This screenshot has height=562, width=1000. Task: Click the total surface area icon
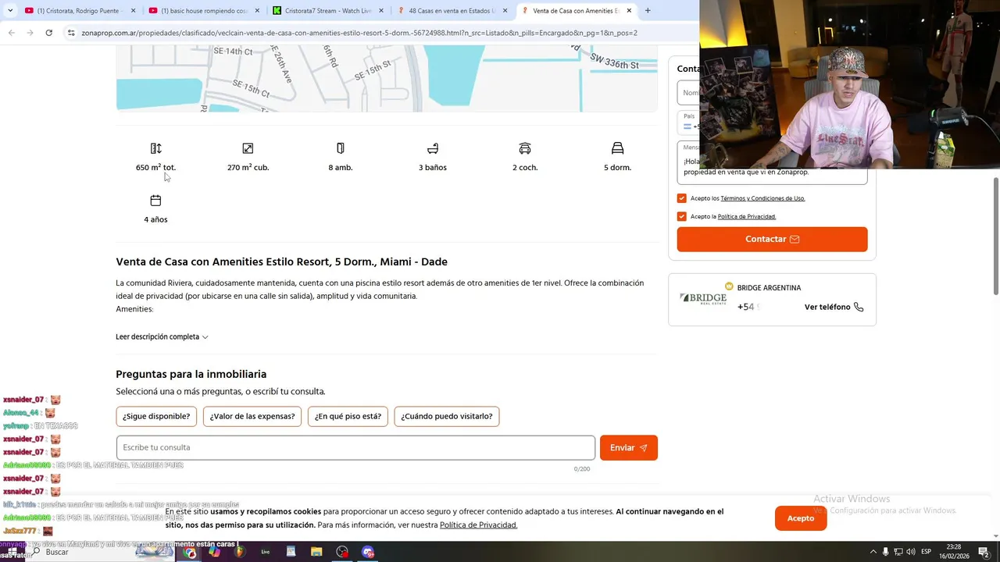click(x=155, y=148)
